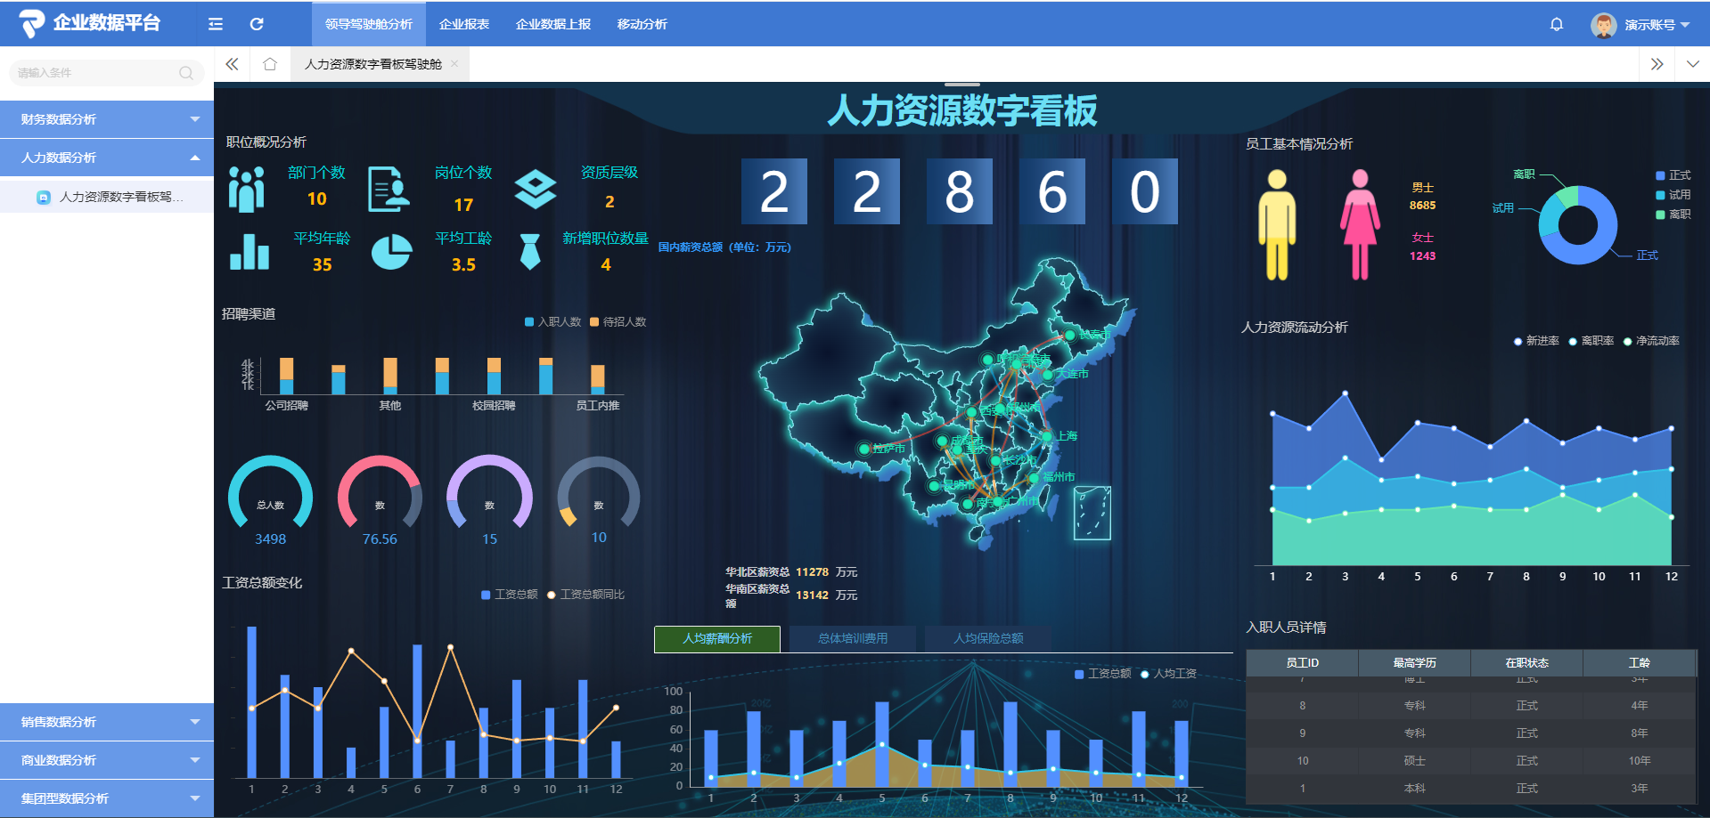Close the 人力资源数字看板驾驶舱 tab
Screen dimensions: 1710x818
point(454,63)
